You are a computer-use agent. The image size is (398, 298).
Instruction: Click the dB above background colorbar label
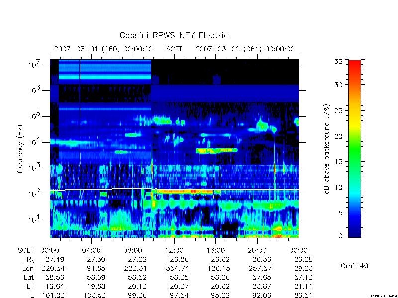(x=327, y=149)
